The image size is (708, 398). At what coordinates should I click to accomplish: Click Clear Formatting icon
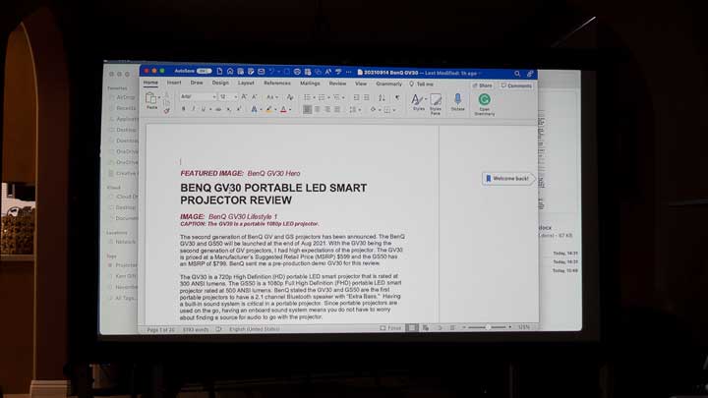[x=290, y=97]
